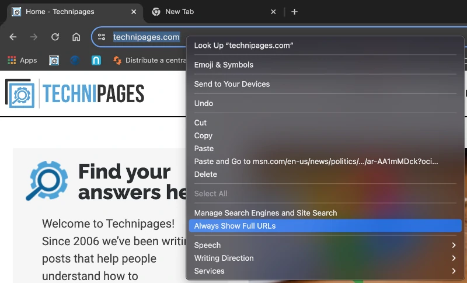This screenshot has width=467, height=283.
Task: Open the teal 'n' bookmark icon
Action: [x=96, y=61]
